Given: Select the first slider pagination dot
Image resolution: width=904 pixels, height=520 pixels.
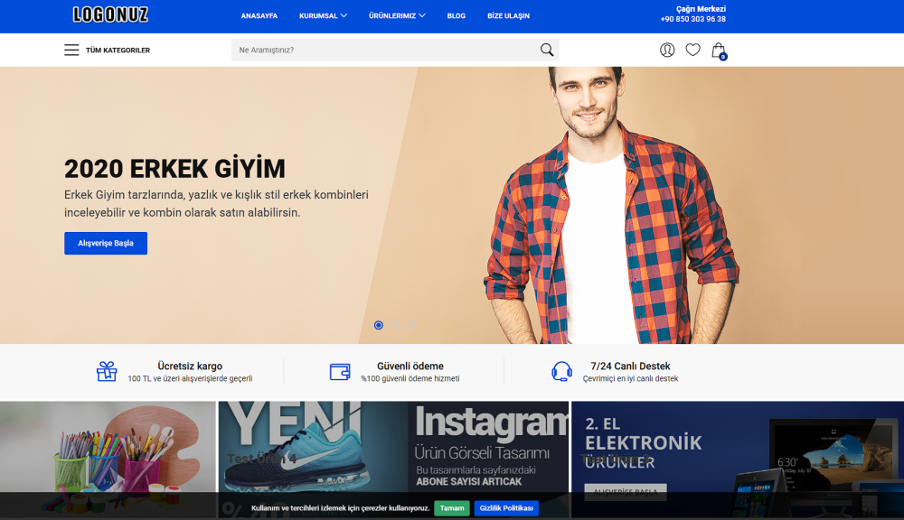Looking at the screenshot, I should tap(379, 325).
